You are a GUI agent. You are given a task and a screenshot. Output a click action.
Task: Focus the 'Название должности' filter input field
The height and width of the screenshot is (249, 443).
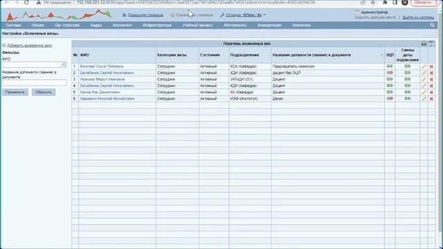pos(35,83)
